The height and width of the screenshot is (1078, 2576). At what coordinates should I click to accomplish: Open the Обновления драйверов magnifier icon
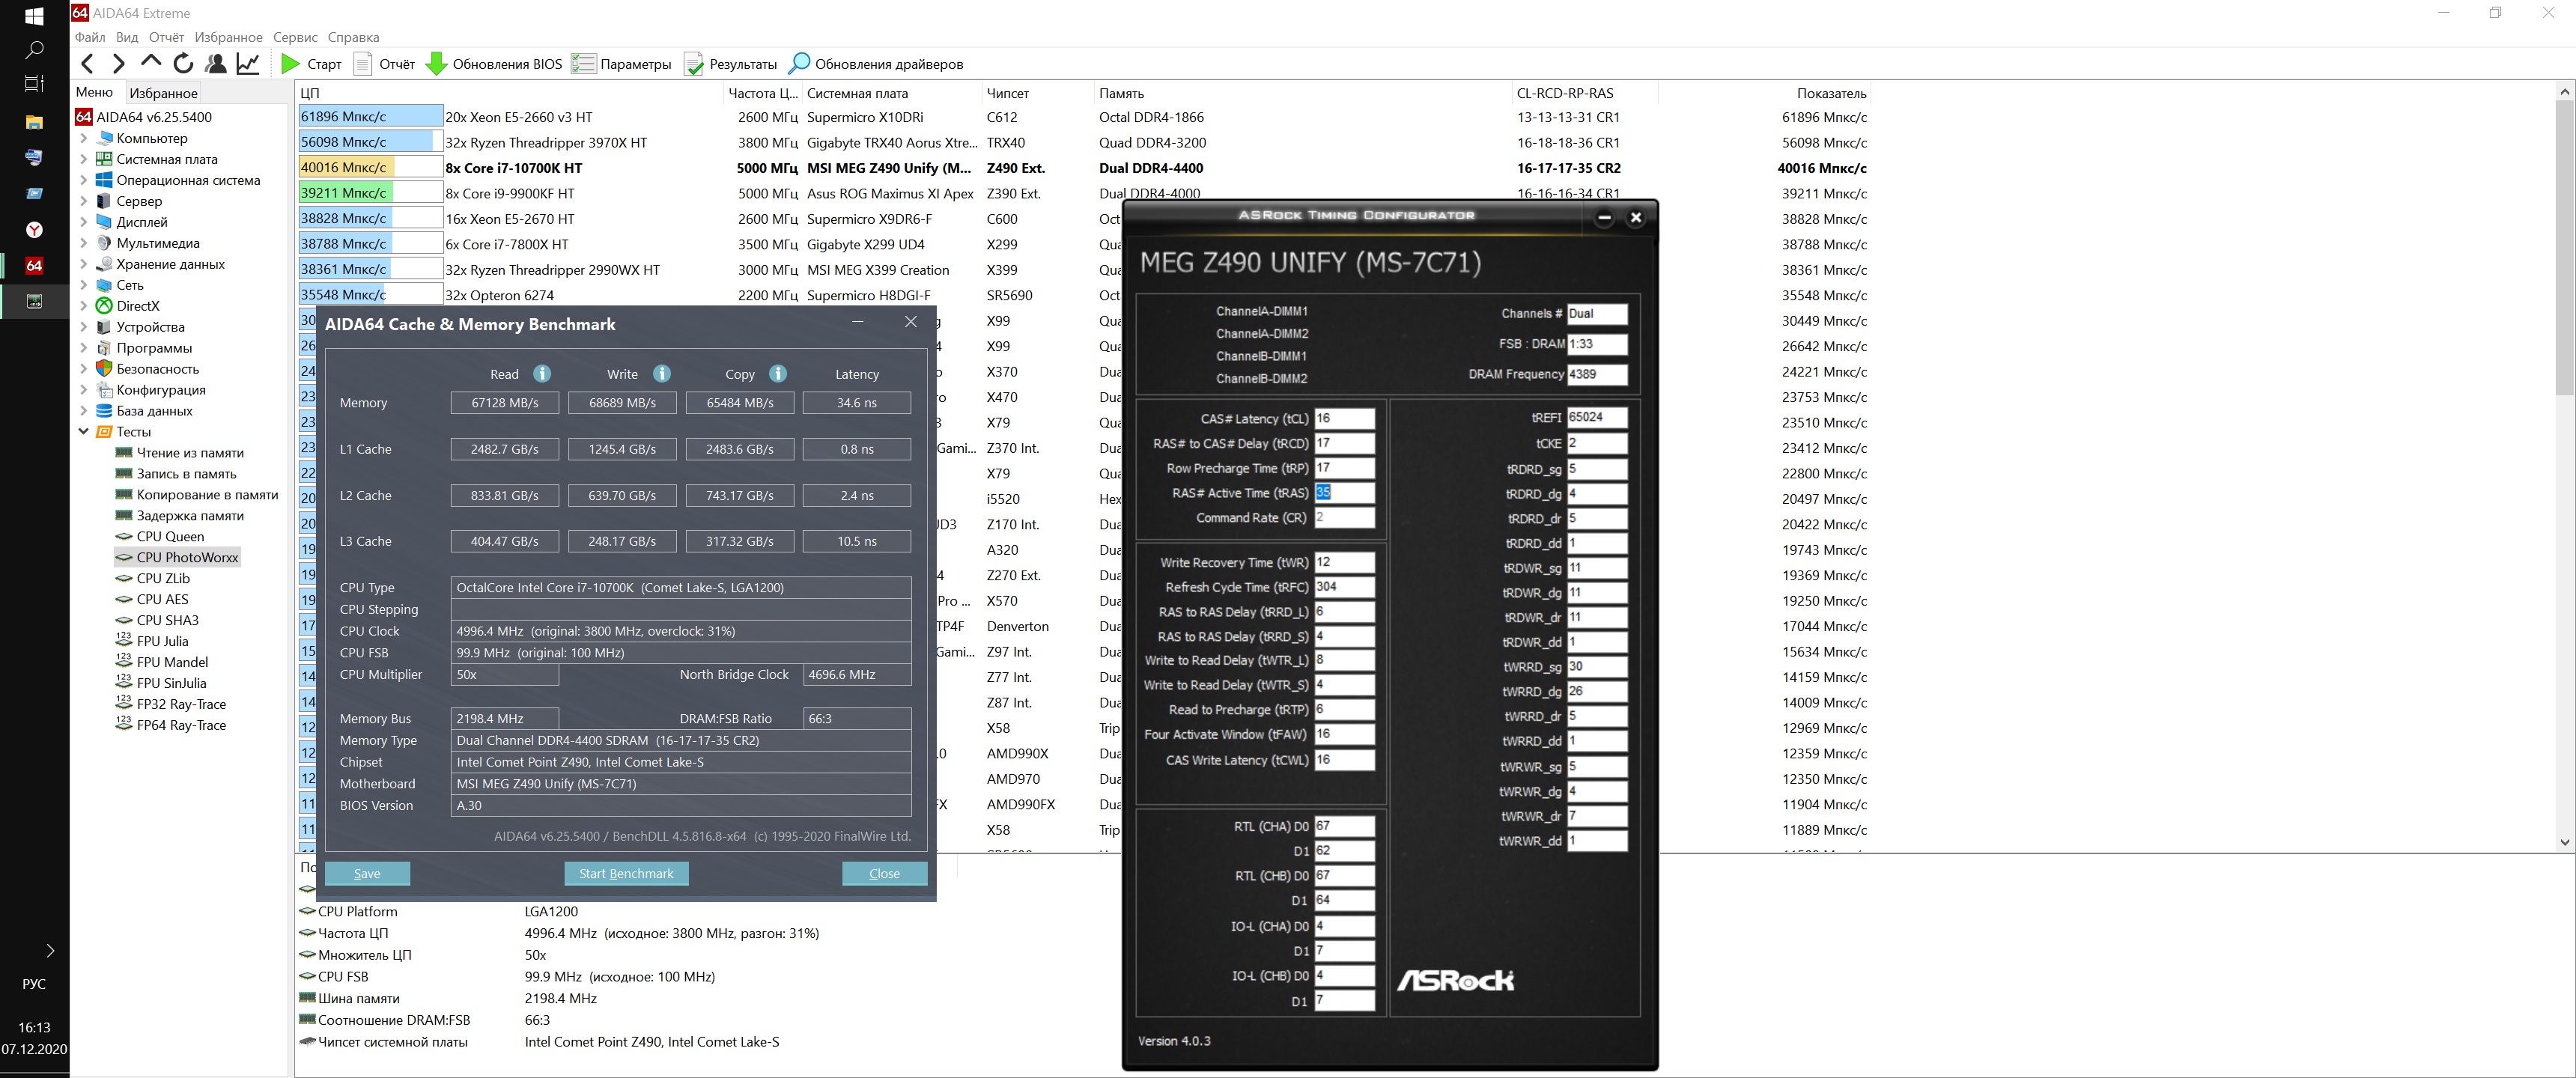pos(799,64)
